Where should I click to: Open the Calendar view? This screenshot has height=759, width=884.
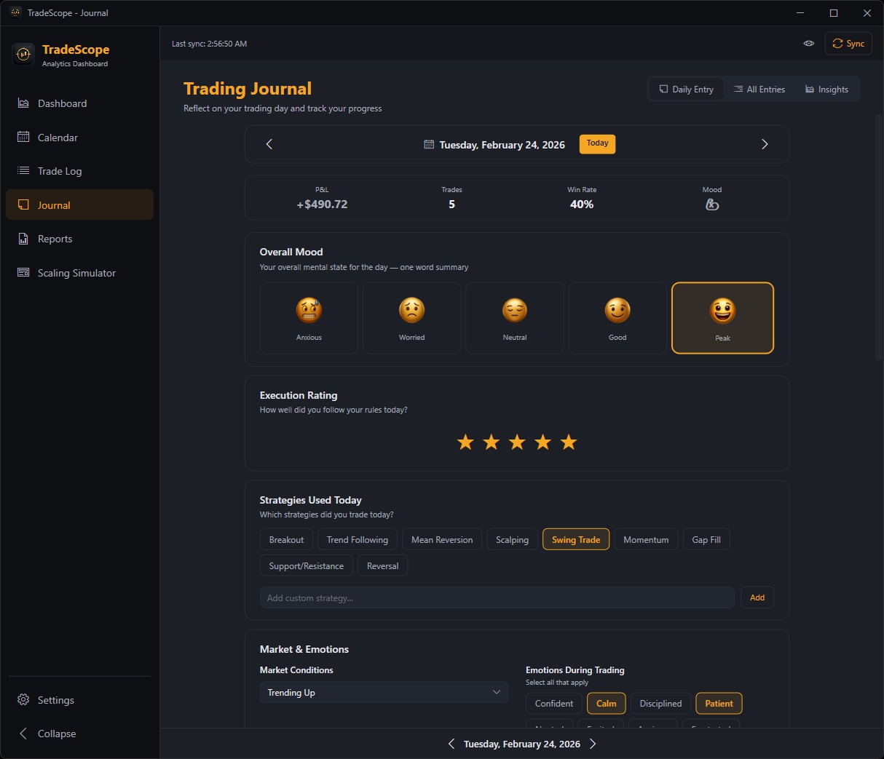click(58, 137)
